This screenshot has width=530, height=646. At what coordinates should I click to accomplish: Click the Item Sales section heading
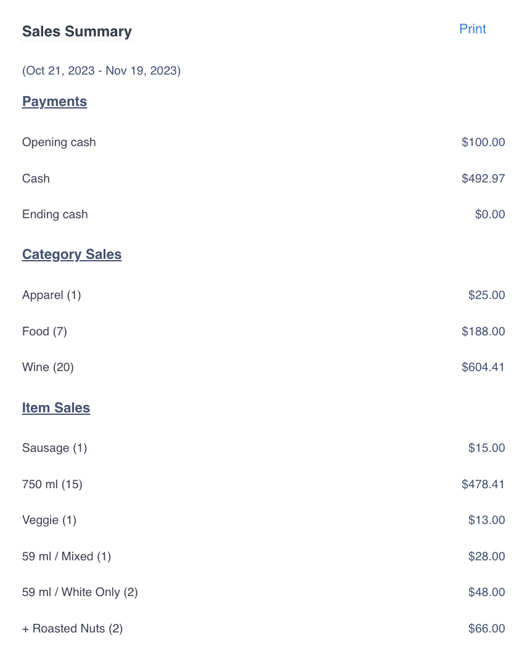[56, 408]
